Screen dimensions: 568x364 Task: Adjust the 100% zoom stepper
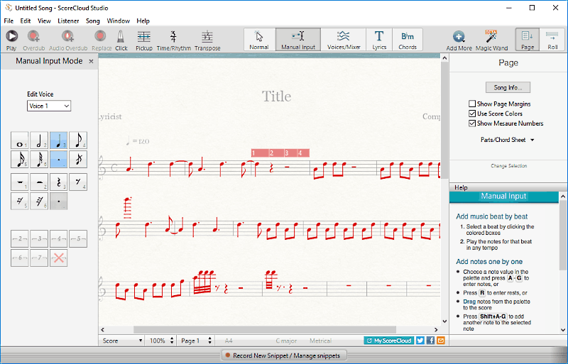point(172,341)
